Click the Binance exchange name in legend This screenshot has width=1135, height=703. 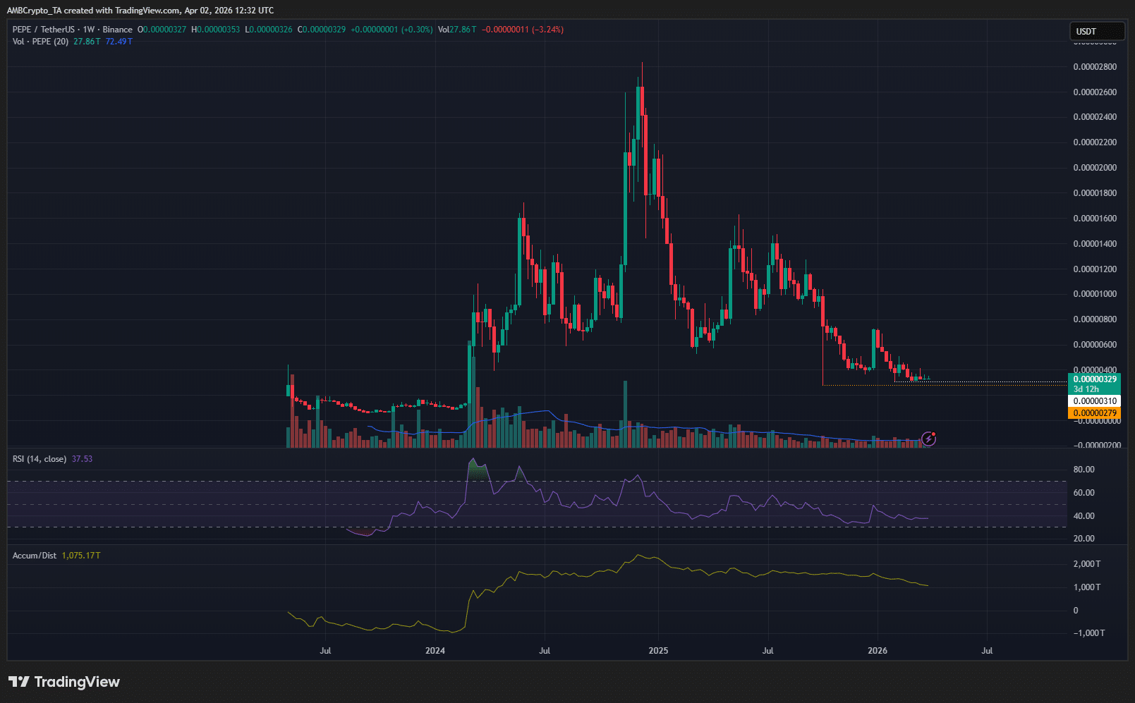pyautogui.click(x=117, y=30)
